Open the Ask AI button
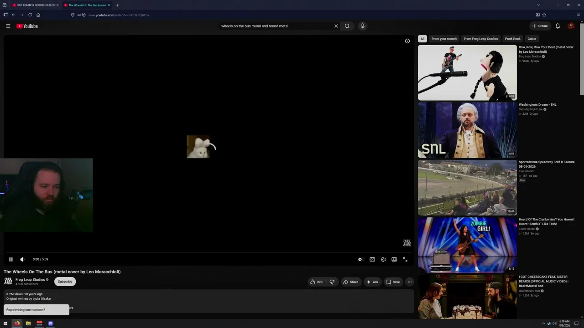This screenshot has width=584, height=328. (x=372, y=282)
